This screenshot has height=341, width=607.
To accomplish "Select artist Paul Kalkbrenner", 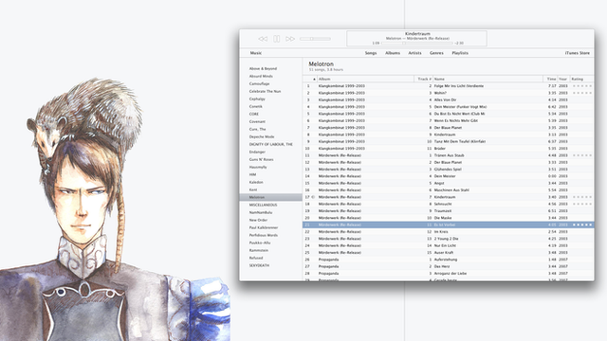I will click(264, 227).
